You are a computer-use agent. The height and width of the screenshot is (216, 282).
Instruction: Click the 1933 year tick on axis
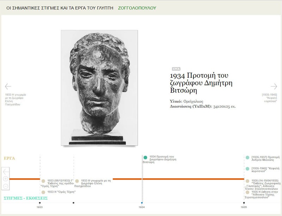click(39, 203)
